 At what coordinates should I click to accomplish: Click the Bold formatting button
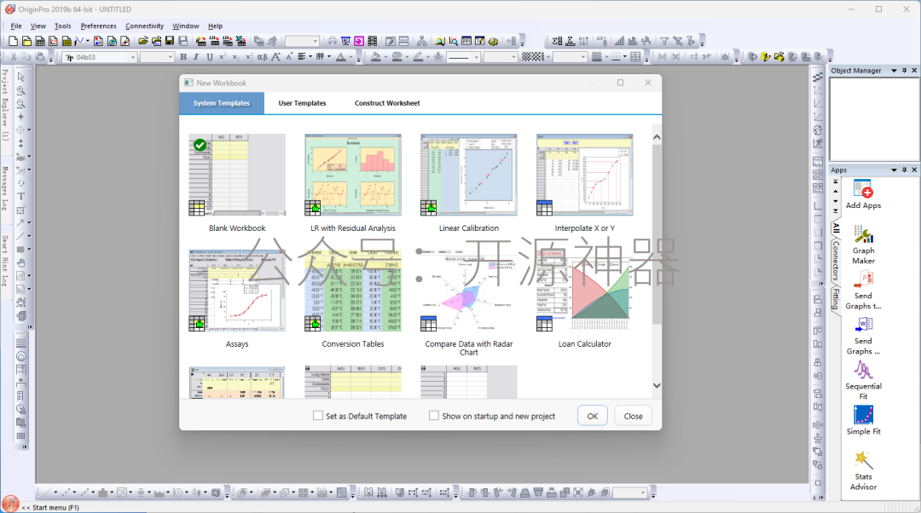[183, 57]
